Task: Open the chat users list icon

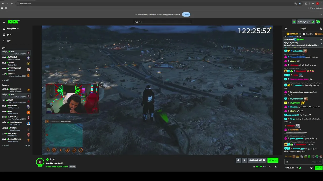Action: pyautogui.click(x=321, y=29)
